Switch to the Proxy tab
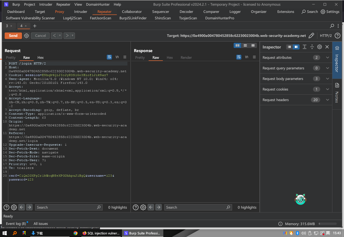The height and width of the screenshot is (237, 344). (x=59, y=12)
